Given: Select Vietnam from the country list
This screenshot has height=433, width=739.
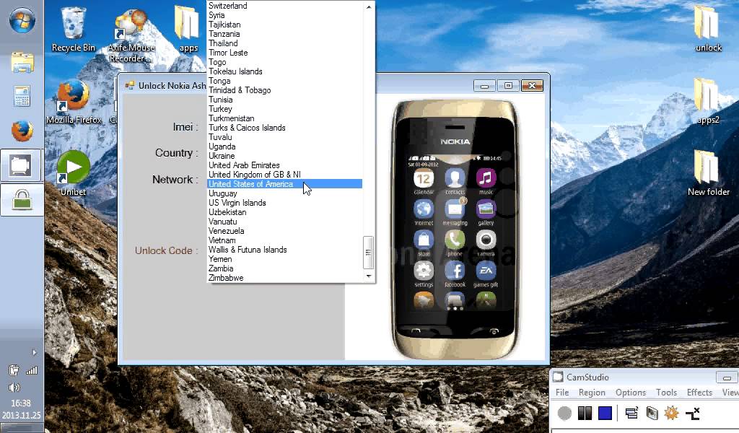Looking at the screenshot, I should (284, 240).
